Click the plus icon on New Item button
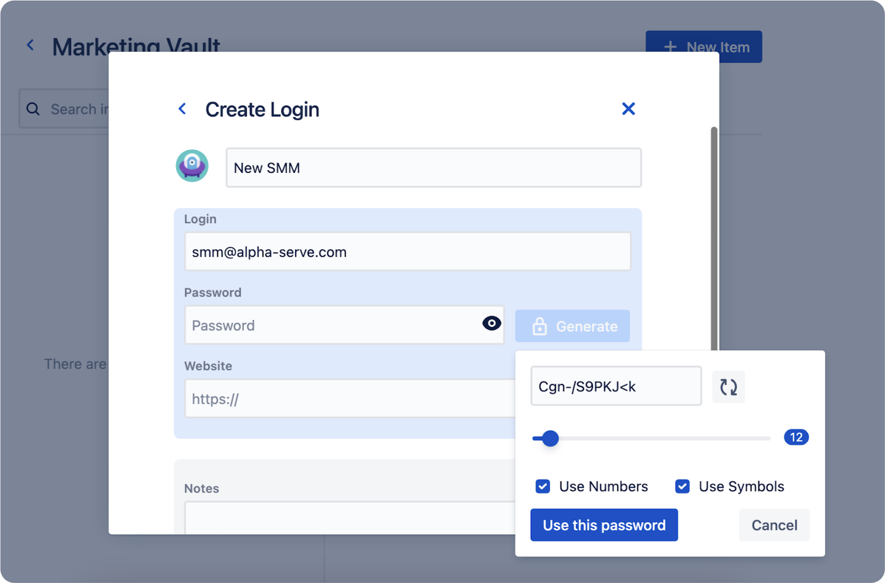885x583 pixels. 670,46
